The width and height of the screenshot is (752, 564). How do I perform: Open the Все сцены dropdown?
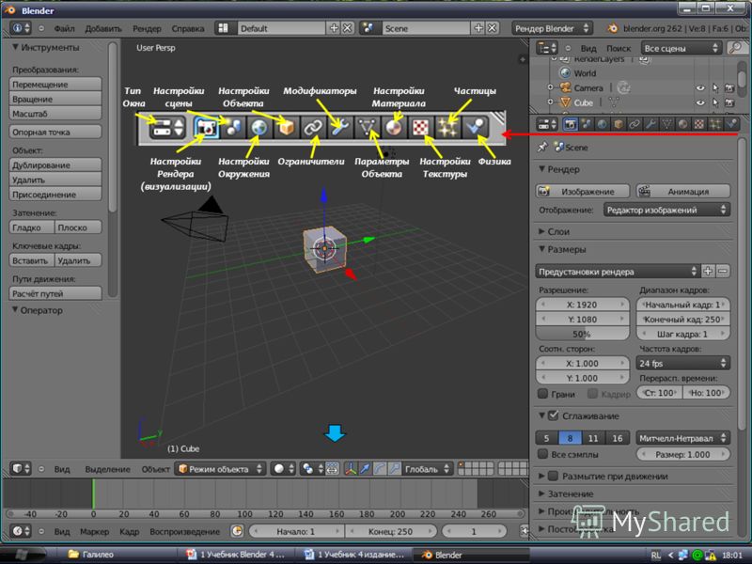coord(681,48)
